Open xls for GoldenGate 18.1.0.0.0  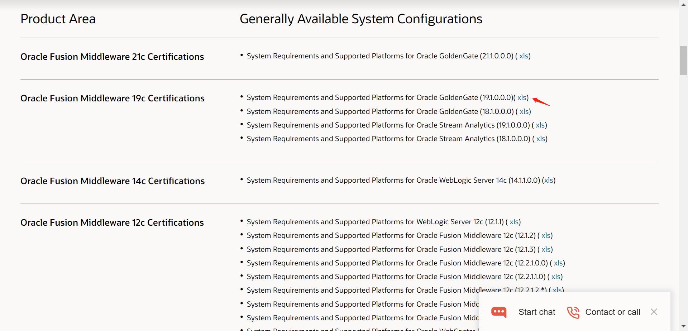[x=524, y=112]
